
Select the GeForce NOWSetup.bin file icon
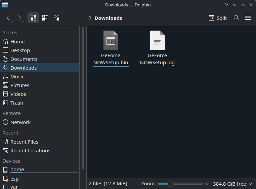(111, 40)
